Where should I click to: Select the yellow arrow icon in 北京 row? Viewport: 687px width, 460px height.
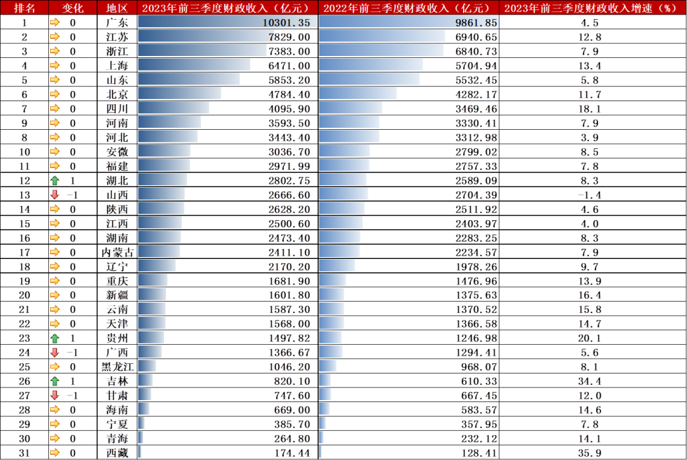[55, 94]
